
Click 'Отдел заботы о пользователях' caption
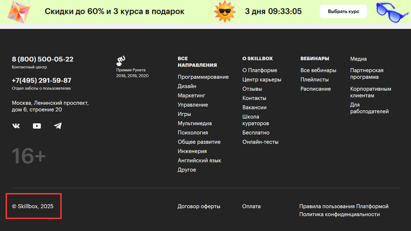coord(41,88)
